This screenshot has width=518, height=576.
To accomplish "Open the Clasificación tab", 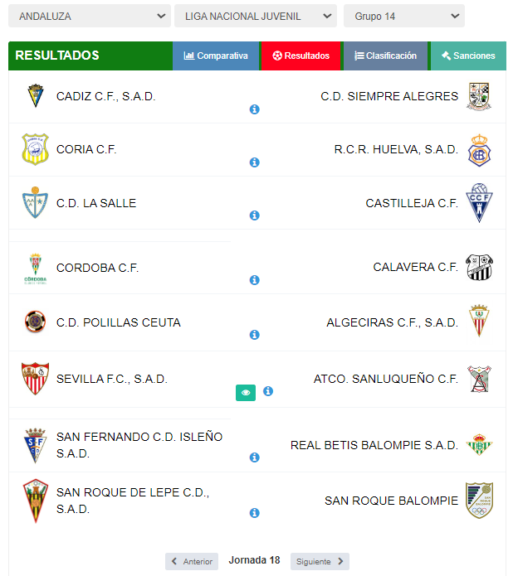I will (x=385, y=56).
